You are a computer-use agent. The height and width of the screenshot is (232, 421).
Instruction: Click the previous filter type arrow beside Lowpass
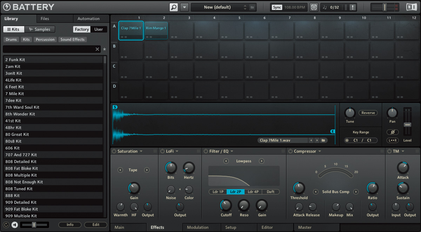(226, 161)
